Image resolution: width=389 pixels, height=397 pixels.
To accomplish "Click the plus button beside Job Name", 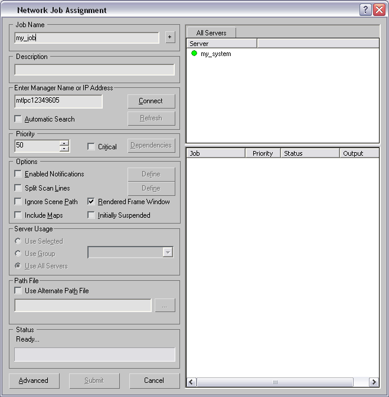I will (x=170, y=37).
